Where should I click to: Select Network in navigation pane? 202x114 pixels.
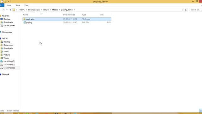tap(6, 74)
